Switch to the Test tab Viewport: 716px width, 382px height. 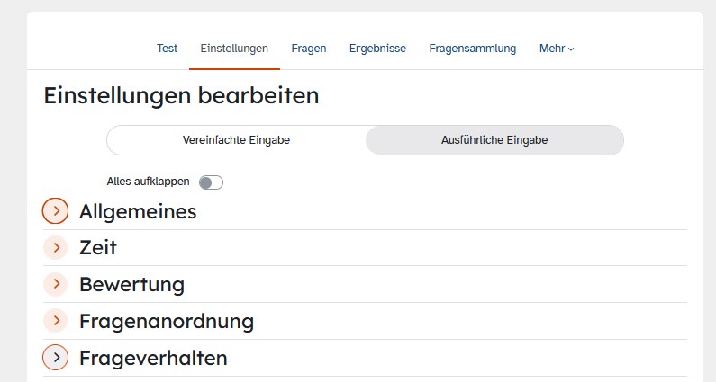[x=167, y=49]
